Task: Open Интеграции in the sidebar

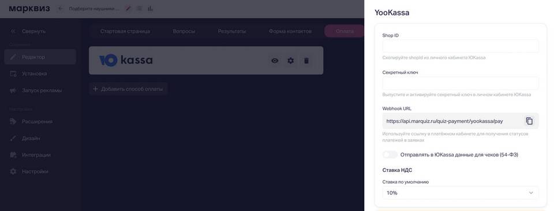Action: click(36, 155)
